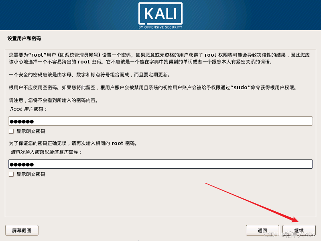Click the KALI logo in the banner

160,14
